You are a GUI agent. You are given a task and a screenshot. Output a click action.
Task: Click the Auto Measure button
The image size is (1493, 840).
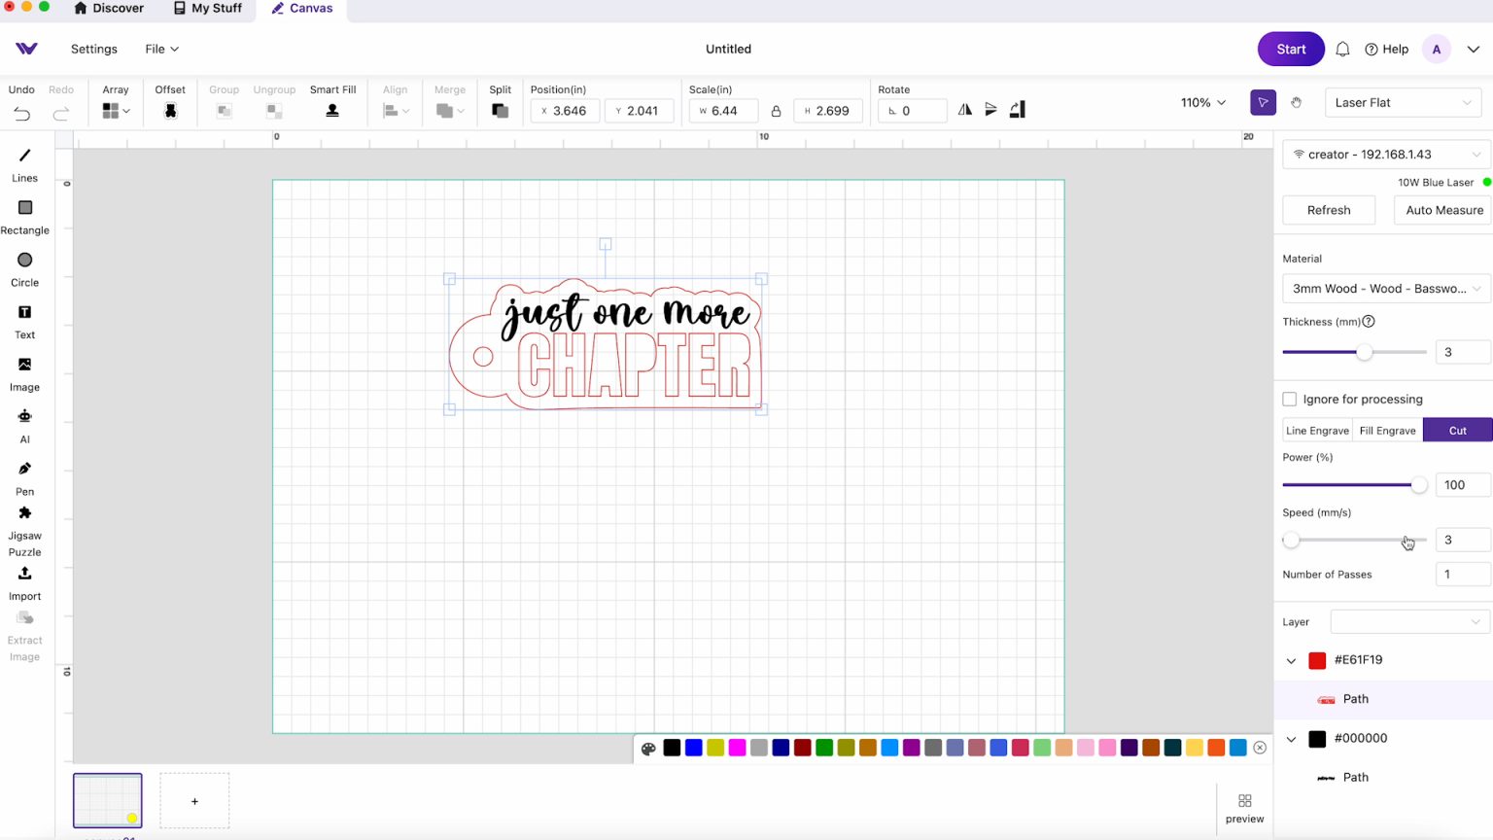coord(1443,210)
